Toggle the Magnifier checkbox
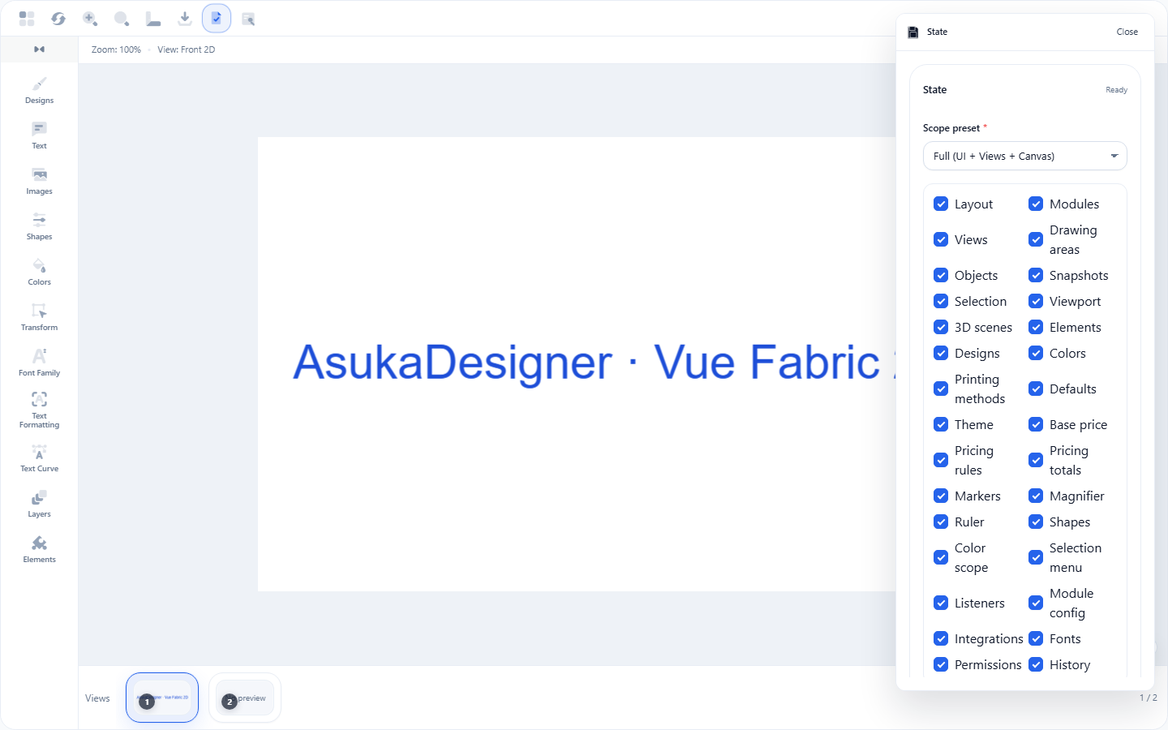1168x730 pixels. (x=1036, y=496)
